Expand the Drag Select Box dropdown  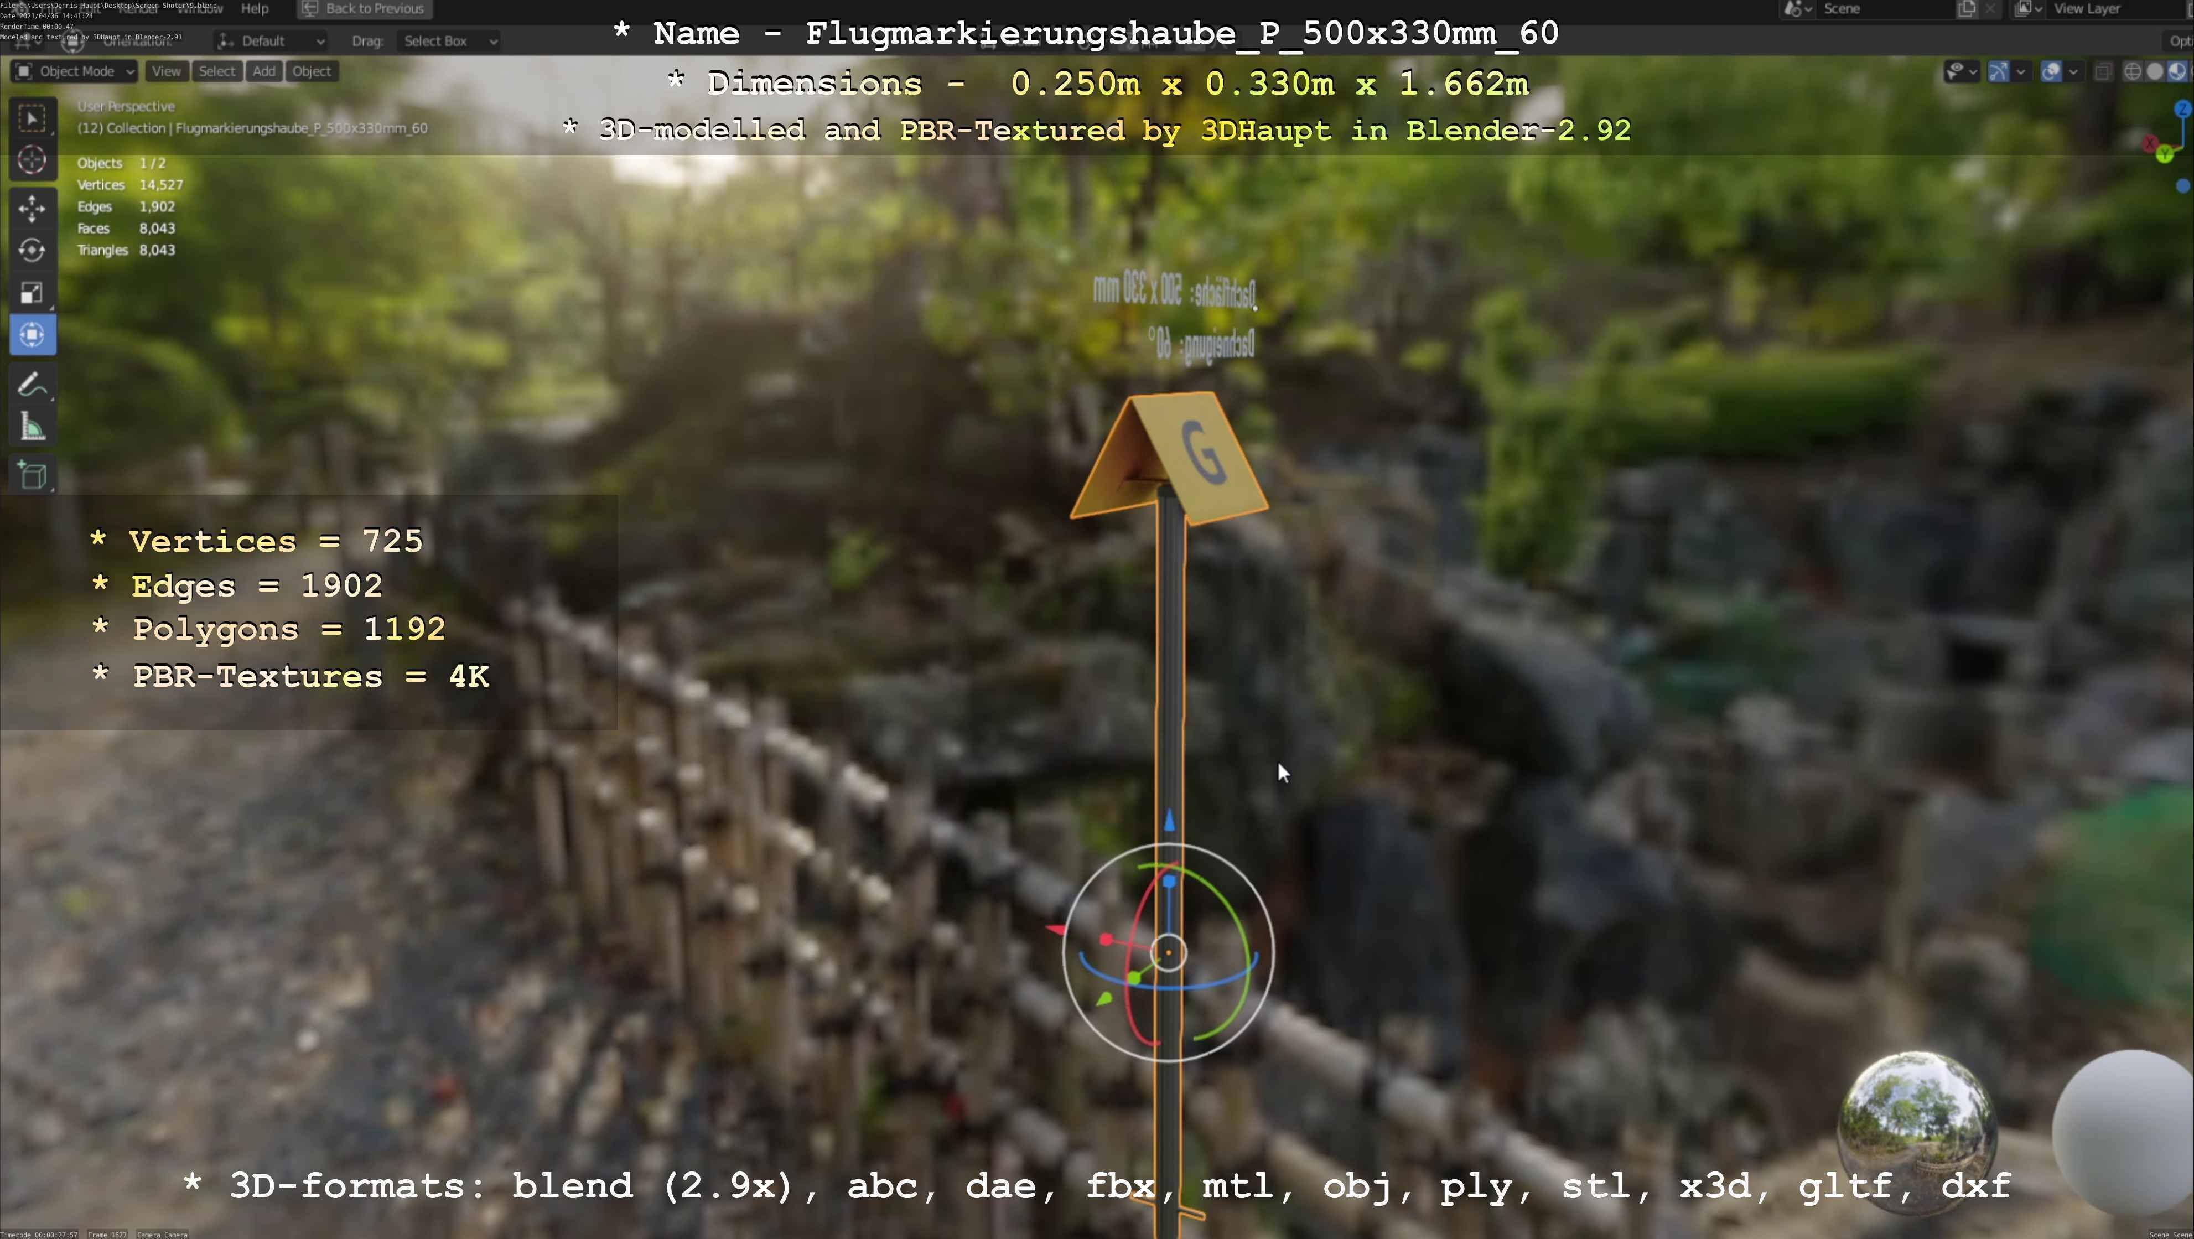coord(448,41)
